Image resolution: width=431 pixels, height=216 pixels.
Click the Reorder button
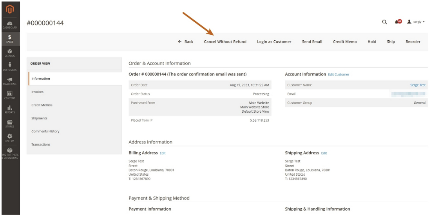click(x=413, y=42)
